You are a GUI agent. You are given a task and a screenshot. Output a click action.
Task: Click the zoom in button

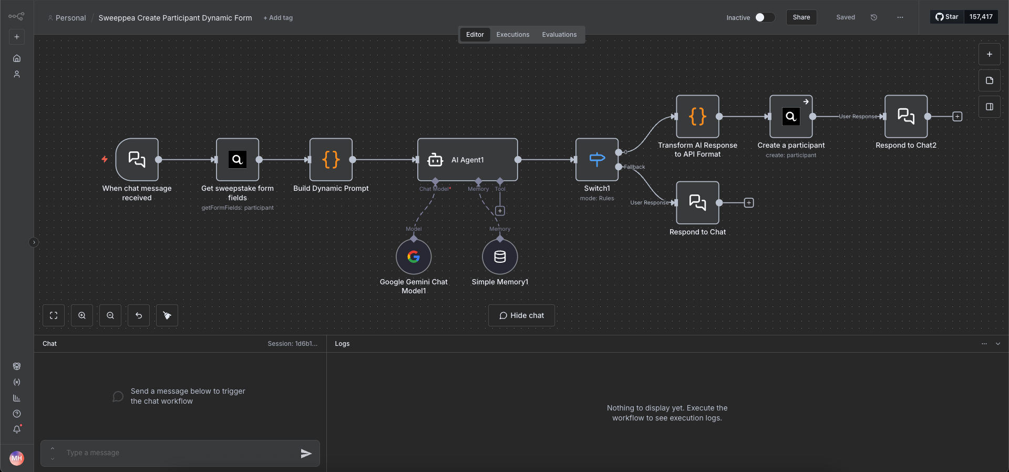pos(82,315)
